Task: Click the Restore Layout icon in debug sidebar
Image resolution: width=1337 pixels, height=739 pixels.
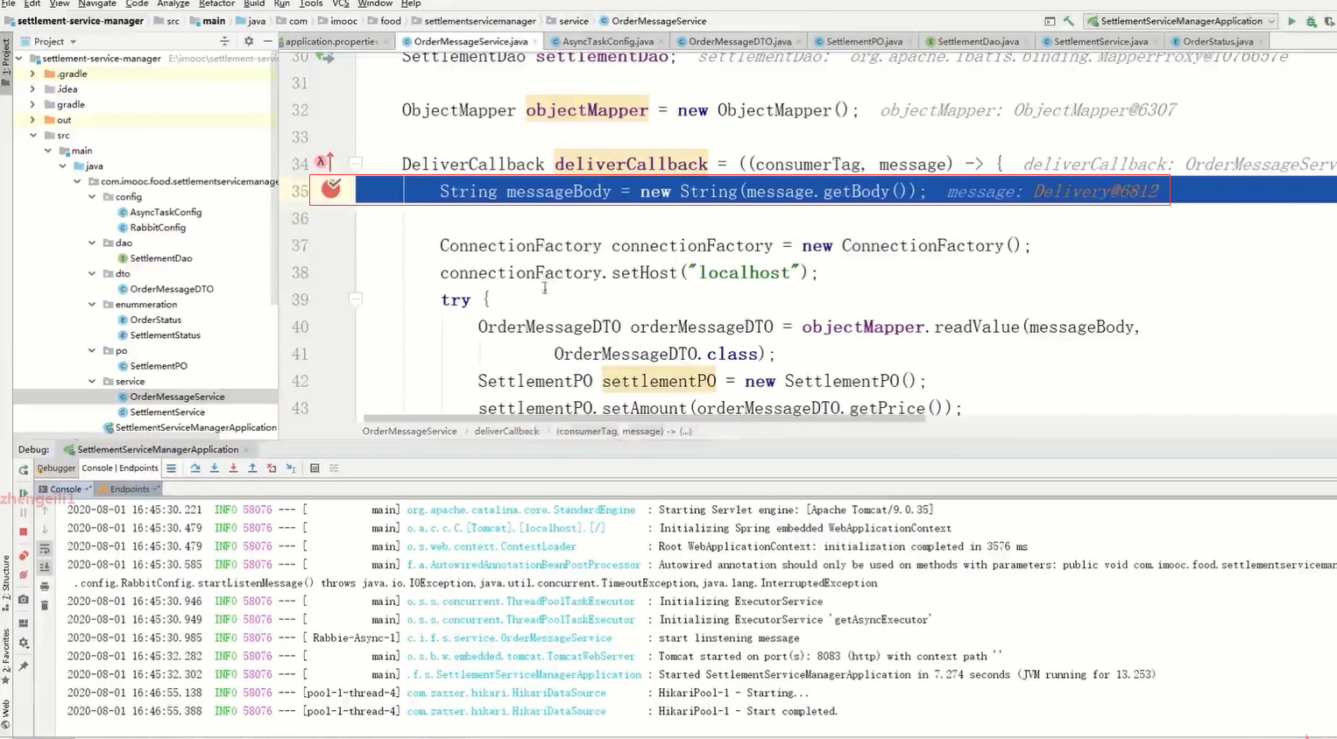Action: pyautogui.click(x=24, y=623)
